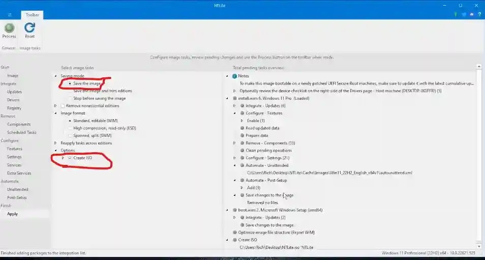Open the Drivers page in sidebar
This screenshot has height=260, width=485.
13,100
